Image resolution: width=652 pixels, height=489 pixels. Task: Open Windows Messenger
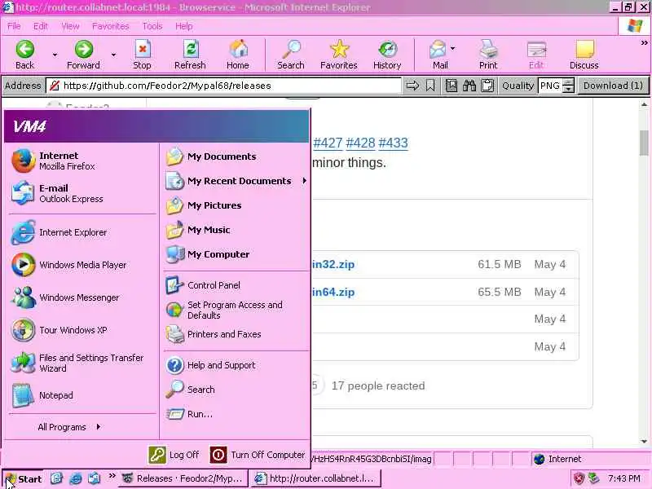82,297
